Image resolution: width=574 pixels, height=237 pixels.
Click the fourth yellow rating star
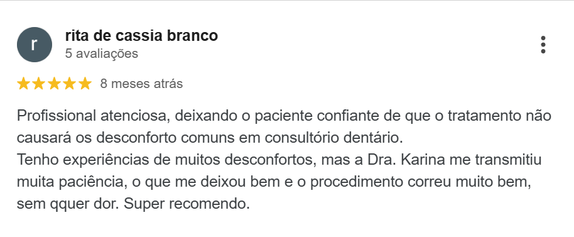(70, 84)
